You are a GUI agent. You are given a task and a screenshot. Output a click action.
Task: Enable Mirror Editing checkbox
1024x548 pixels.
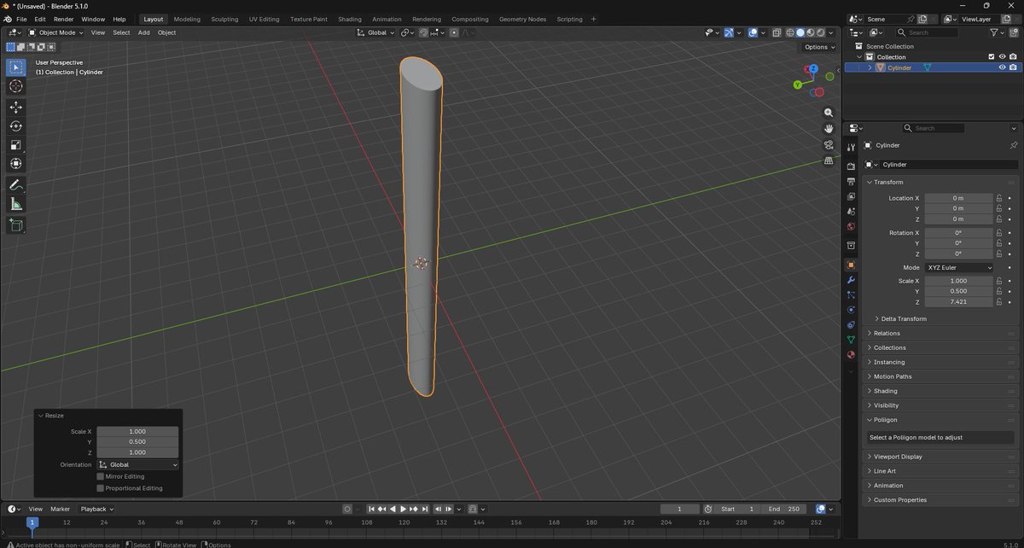101,476
